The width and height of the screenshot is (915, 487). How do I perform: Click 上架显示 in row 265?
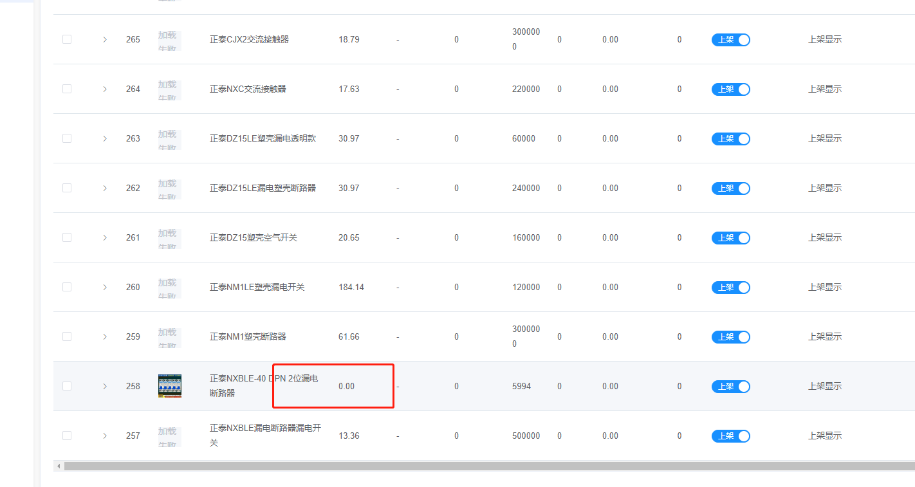point(825,39)
